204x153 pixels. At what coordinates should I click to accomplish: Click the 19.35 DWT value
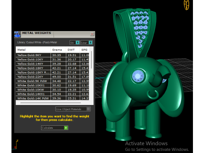point(72,90)
